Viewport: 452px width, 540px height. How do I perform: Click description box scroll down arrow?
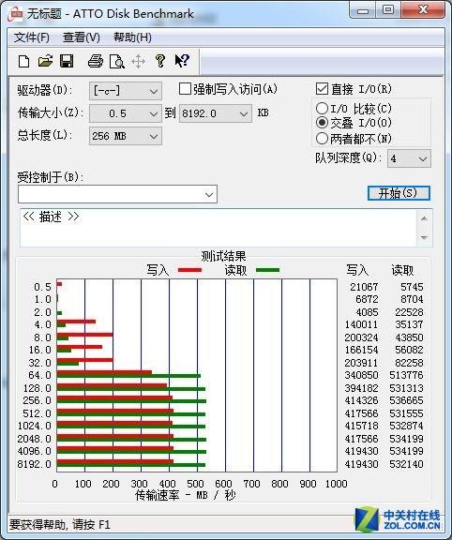pyautogui.click(x=424, y=237)
